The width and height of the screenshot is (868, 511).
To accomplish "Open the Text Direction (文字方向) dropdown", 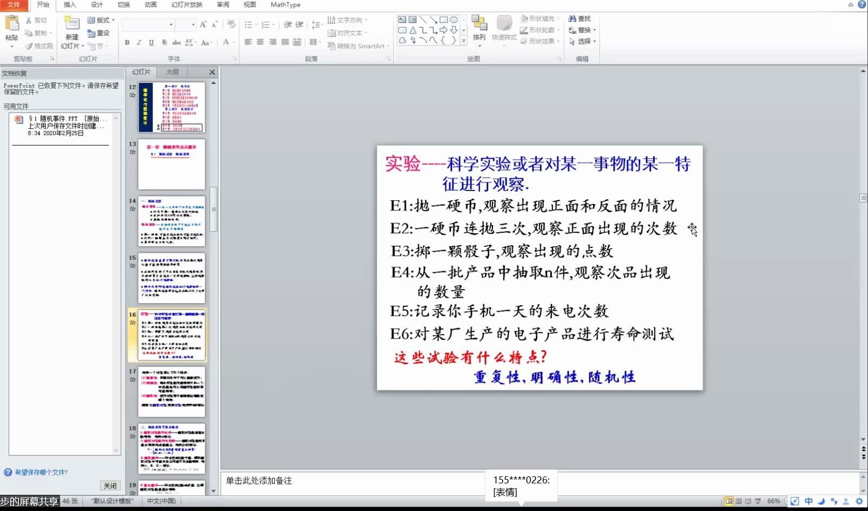I will point(348,20).
